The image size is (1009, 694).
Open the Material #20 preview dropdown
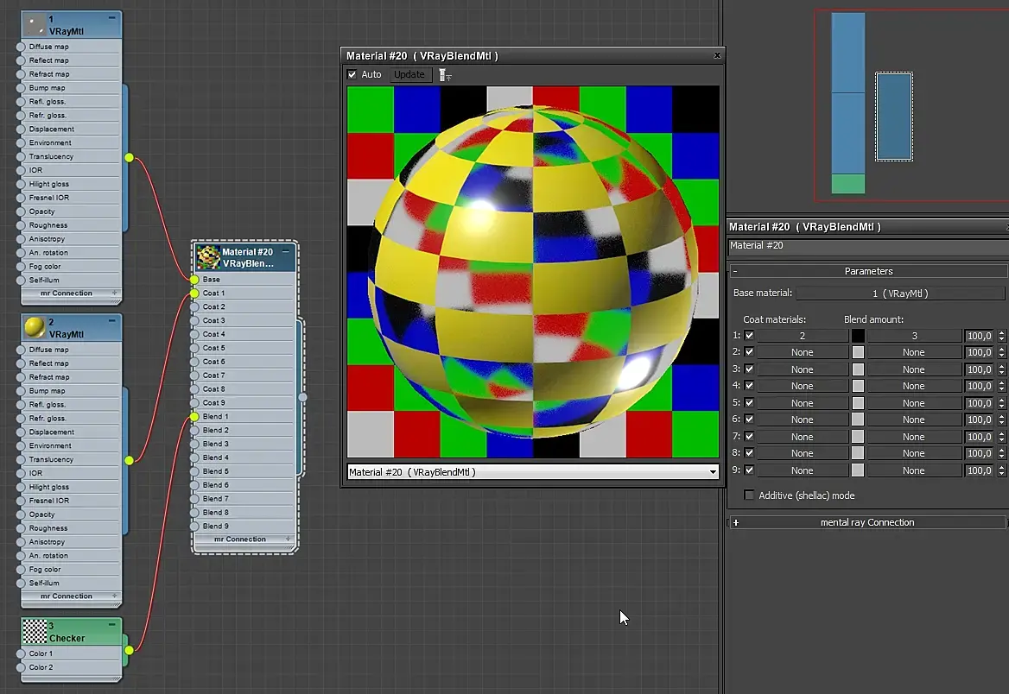click(x=713, y=472)
